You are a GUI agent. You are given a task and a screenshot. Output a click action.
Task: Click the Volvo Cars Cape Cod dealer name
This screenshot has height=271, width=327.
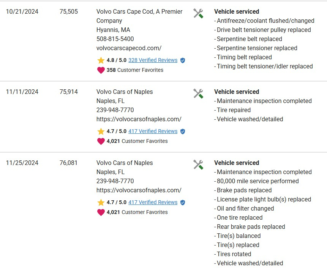[x=139, y=12]
